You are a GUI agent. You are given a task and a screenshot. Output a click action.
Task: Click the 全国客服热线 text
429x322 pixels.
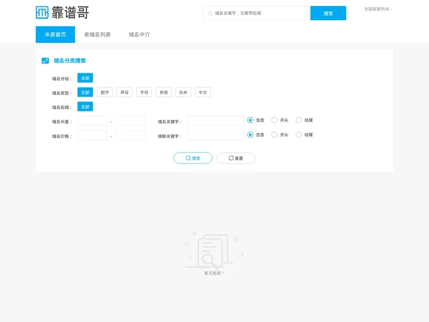click(378, 9)
